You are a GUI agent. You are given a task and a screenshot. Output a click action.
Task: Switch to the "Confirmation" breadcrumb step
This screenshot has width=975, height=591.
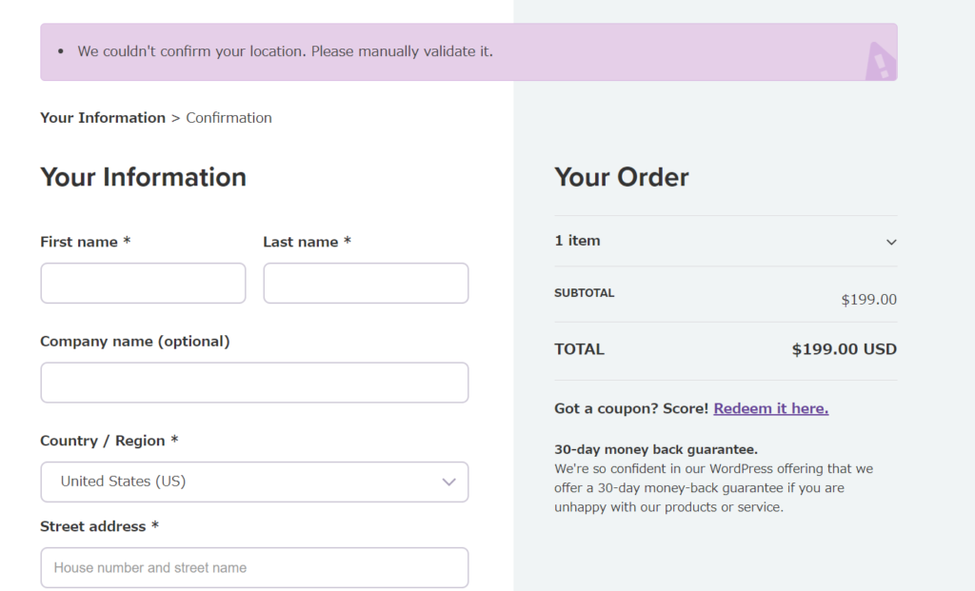[229, 118]
